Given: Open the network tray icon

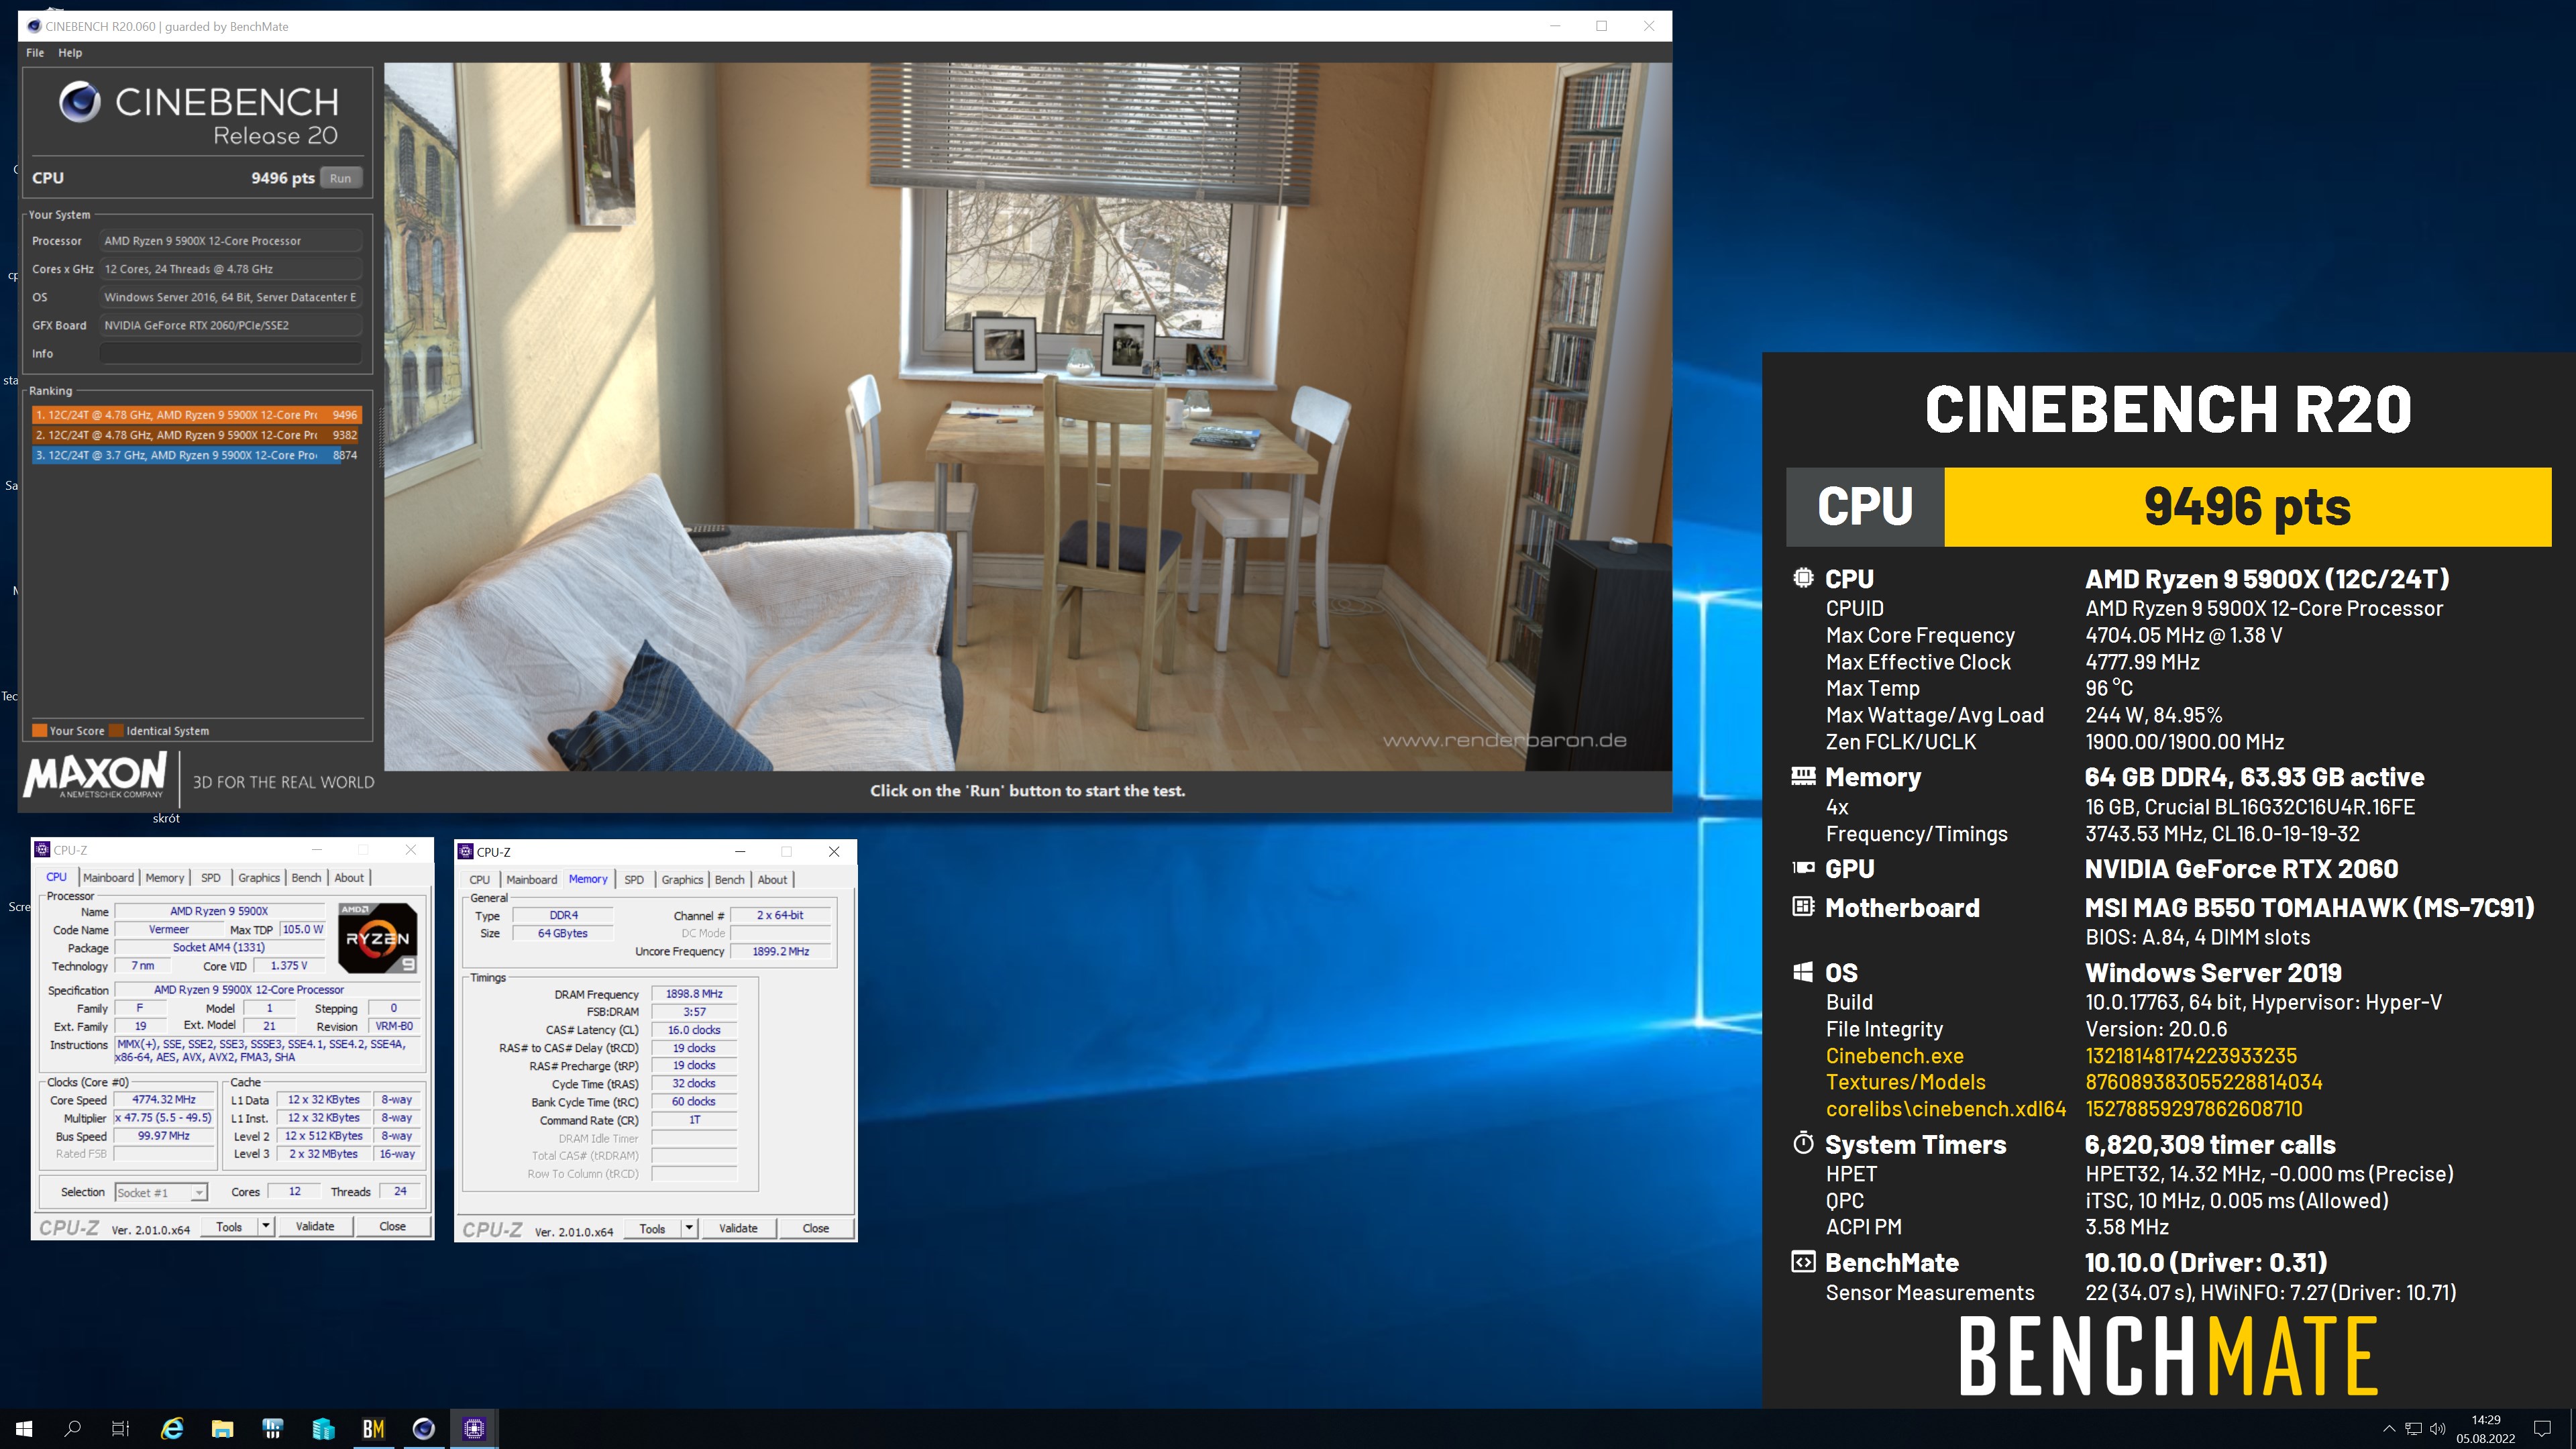Looking at the screenshot, I should [x=2413, y=1428].
